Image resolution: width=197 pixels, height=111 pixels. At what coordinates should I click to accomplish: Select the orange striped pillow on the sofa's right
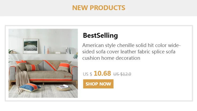click(x=64, y=66)
